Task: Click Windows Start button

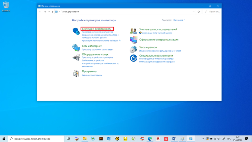Action: click(4, 139)
